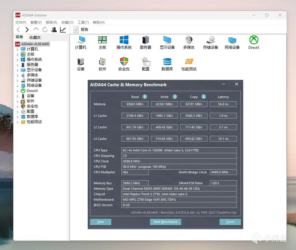Screen dimensions: 296x250
Task: Open the 性能测试 benchmark icon in main panel
Action: (x=189, y=64)
